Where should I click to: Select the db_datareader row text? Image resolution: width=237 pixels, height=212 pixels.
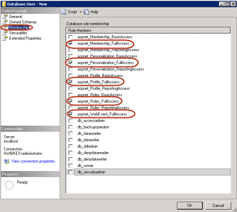89,133
